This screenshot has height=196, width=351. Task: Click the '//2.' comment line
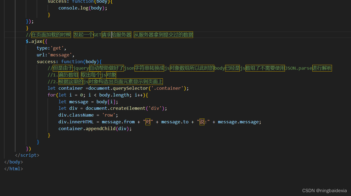click(x=105, y=82)
